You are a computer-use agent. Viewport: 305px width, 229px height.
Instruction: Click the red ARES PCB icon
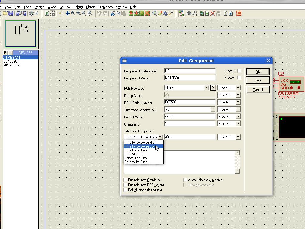(239, 13)
